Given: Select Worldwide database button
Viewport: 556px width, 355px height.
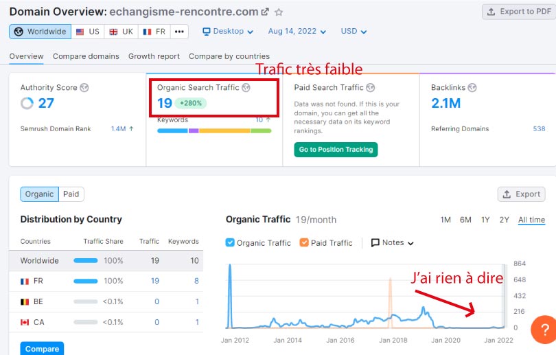Looking at the screenshot, I should 40,32.
